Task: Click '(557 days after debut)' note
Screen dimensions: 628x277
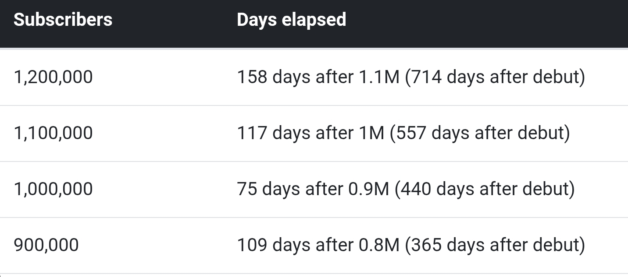Action: [480, 133]
